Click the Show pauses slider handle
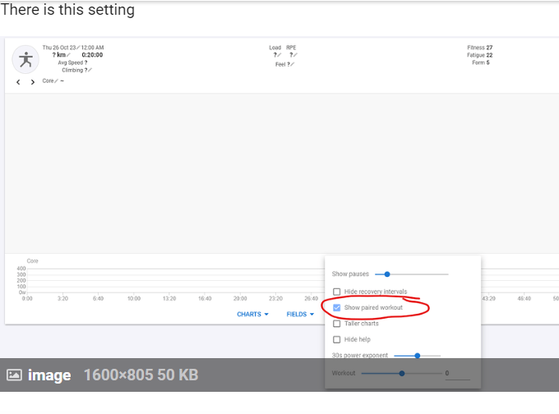 [x=387, y=274]
